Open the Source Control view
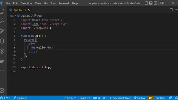The width and height of the screenshot is (178, 100). click(x=2, y=31)
